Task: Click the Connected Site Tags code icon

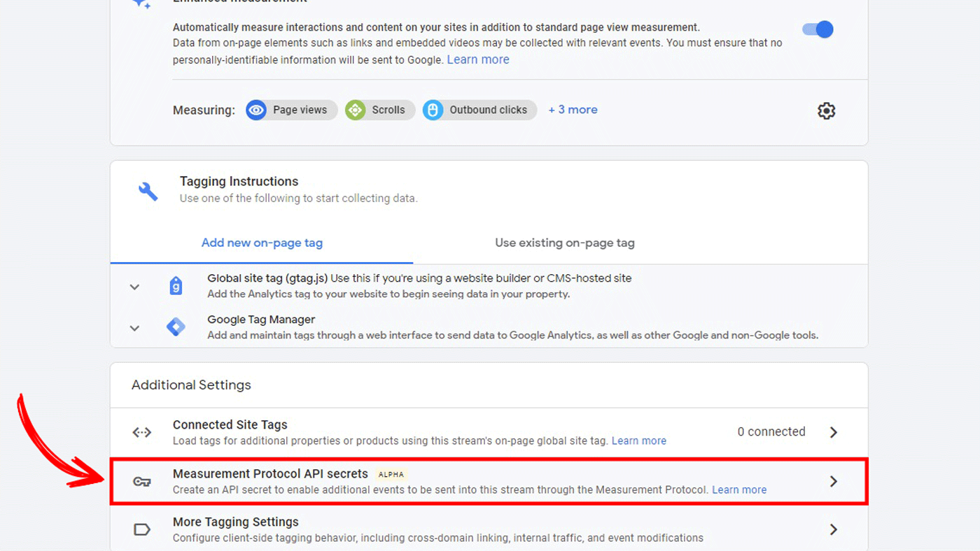Action: point(142,432)
